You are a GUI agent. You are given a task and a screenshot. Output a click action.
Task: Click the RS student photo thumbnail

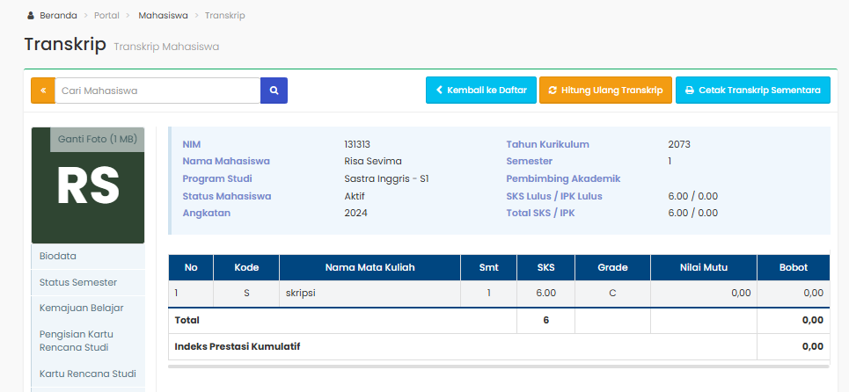coord(88,185)
